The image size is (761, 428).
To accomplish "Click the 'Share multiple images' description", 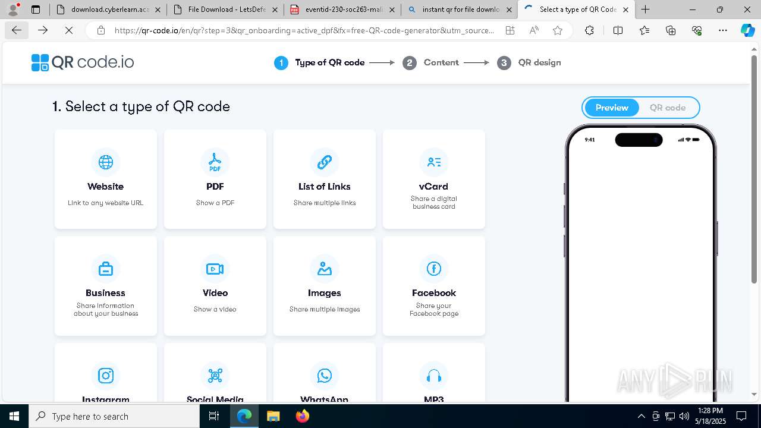I will tap(325, 309).
